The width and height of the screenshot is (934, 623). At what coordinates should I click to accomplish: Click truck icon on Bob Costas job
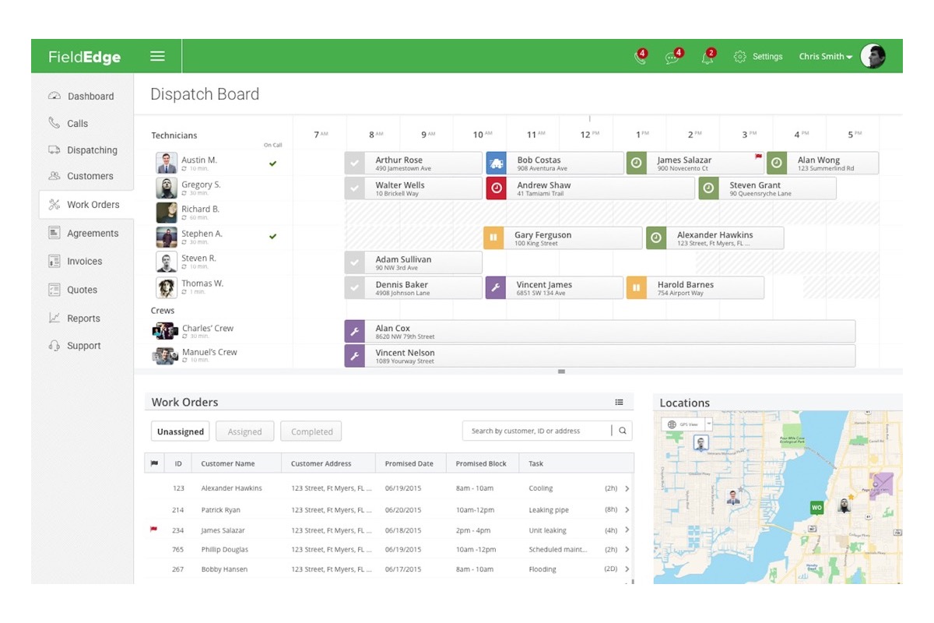click(x=497, y=164)
